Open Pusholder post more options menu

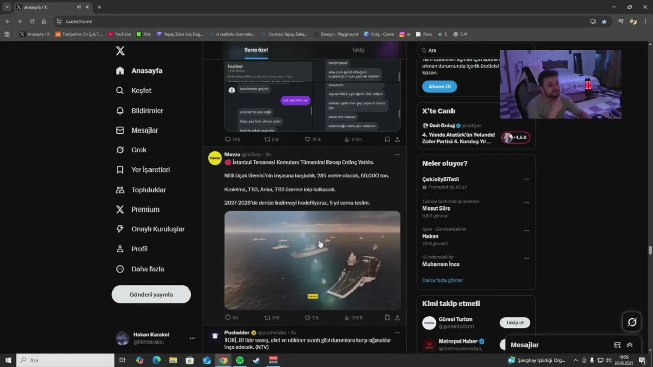[x=397, y=332]
